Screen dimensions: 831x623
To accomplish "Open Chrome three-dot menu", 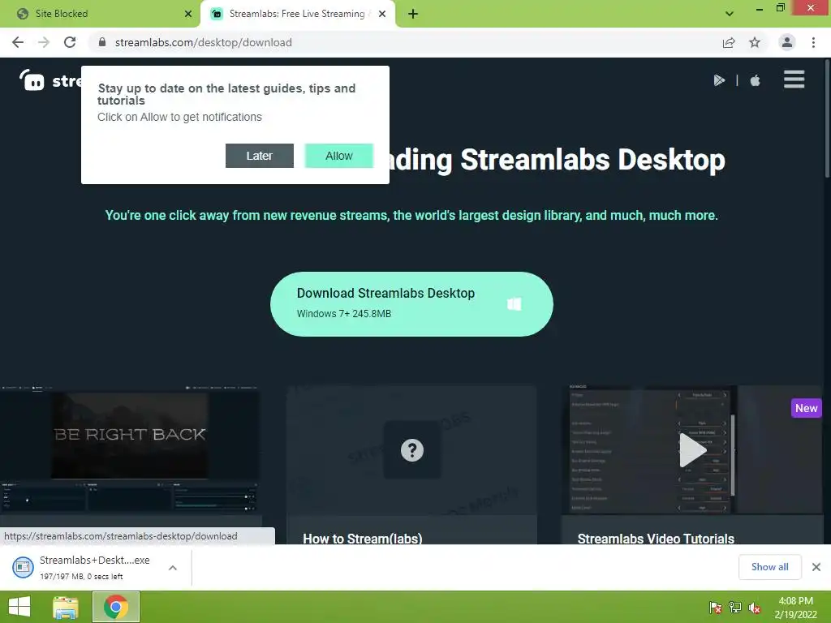I will pyautogui.click(x=813, y=42).
